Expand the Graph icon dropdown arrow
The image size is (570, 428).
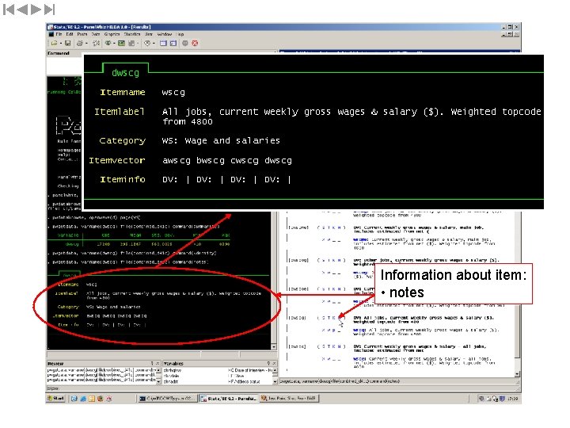pyautogui.click(x=138, y=44)
